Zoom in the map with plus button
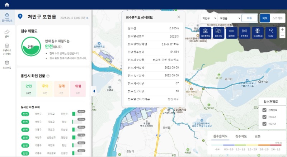Viewport: 287px width, 157px height. (283, 29)
